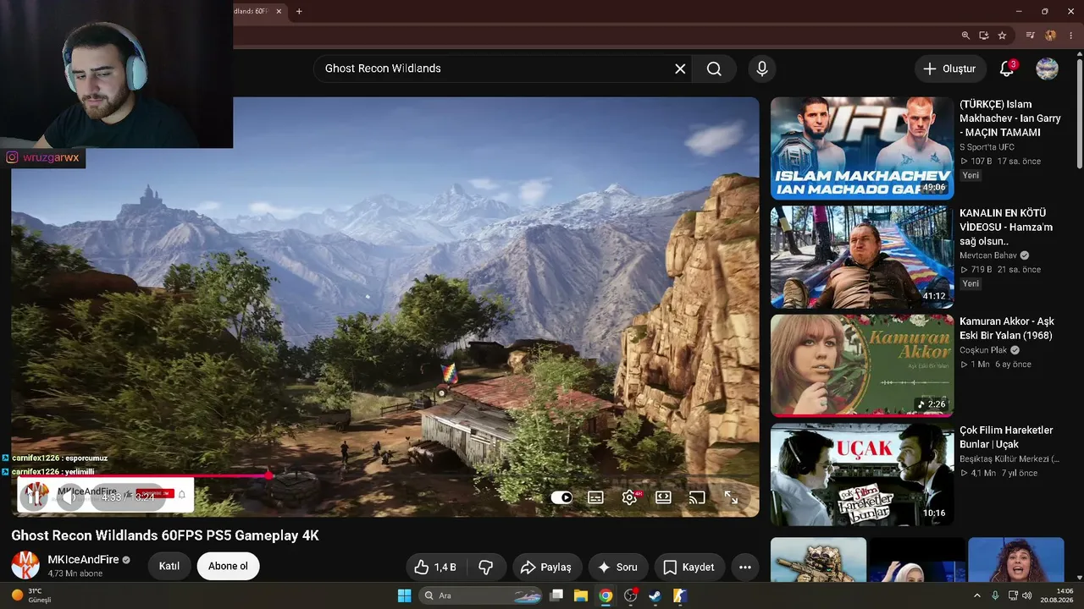Screen dimensions: 1084x609
Task: Enter fullscreen in the video player
Action: [x=731, y=497]
